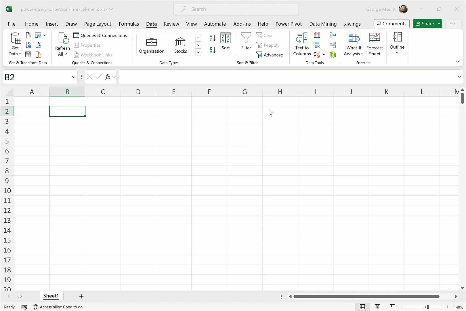Sort A to Z ascending
Screen dimensions: 466x311
coord(213,38)
